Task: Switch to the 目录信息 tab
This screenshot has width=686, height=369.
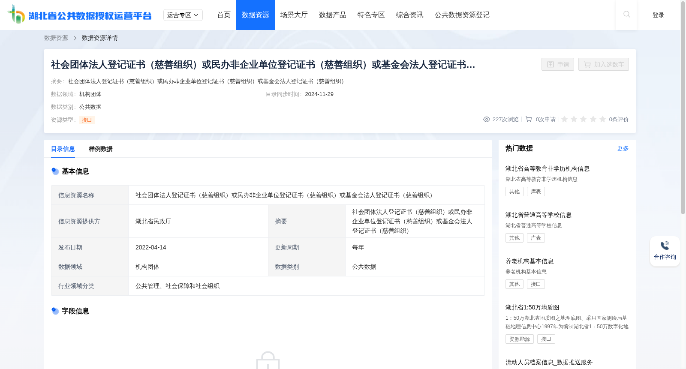Action: [63, 149]
